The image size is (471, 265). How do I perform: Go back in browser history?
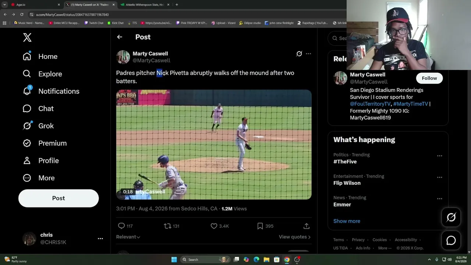coord(5,14)
